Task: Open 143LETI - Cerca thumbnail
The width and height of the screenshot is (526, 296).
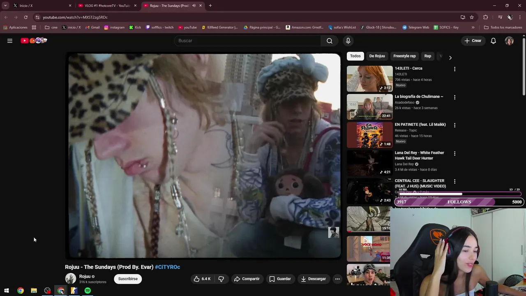Action: click(369, 79)
